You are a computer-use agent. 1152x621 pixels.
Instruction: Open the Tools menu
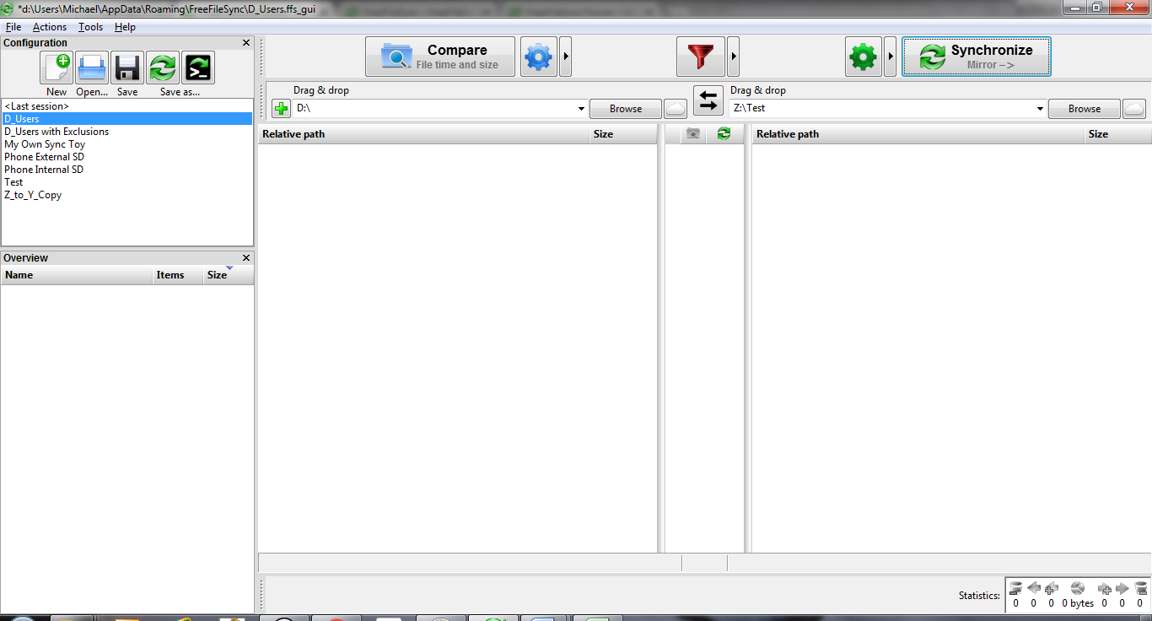click(90, 27)
